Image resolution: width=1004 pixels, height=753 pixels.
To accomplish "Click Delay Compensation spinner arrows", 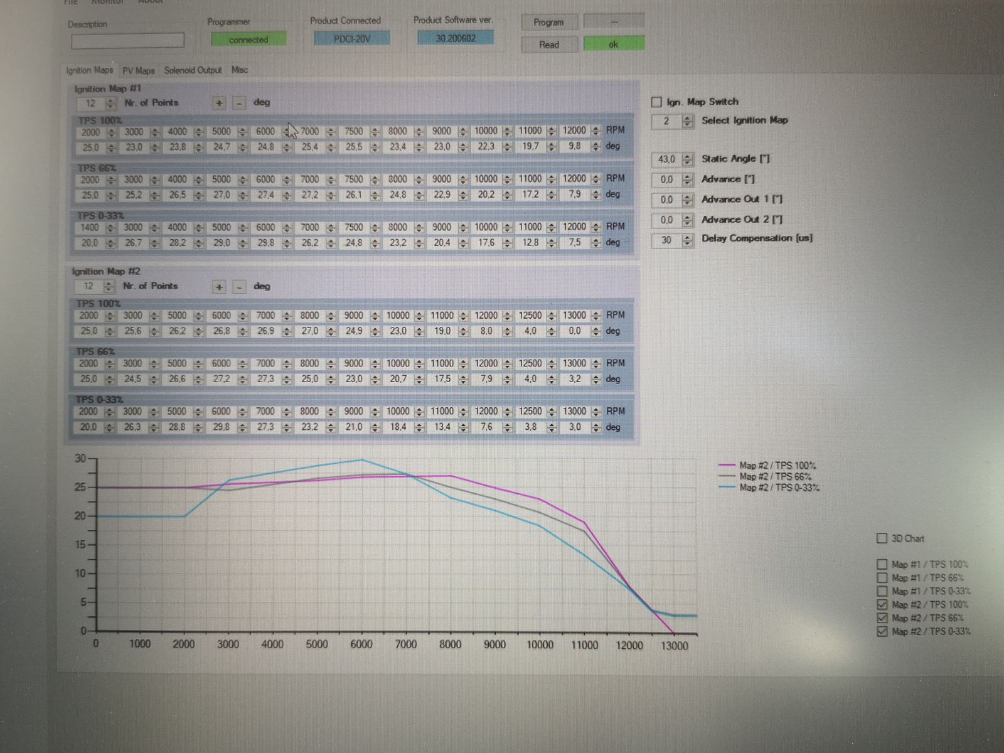I will point(687,240).
